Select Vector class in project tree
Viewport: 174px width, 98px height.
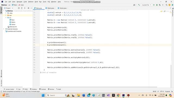(13, 24)
